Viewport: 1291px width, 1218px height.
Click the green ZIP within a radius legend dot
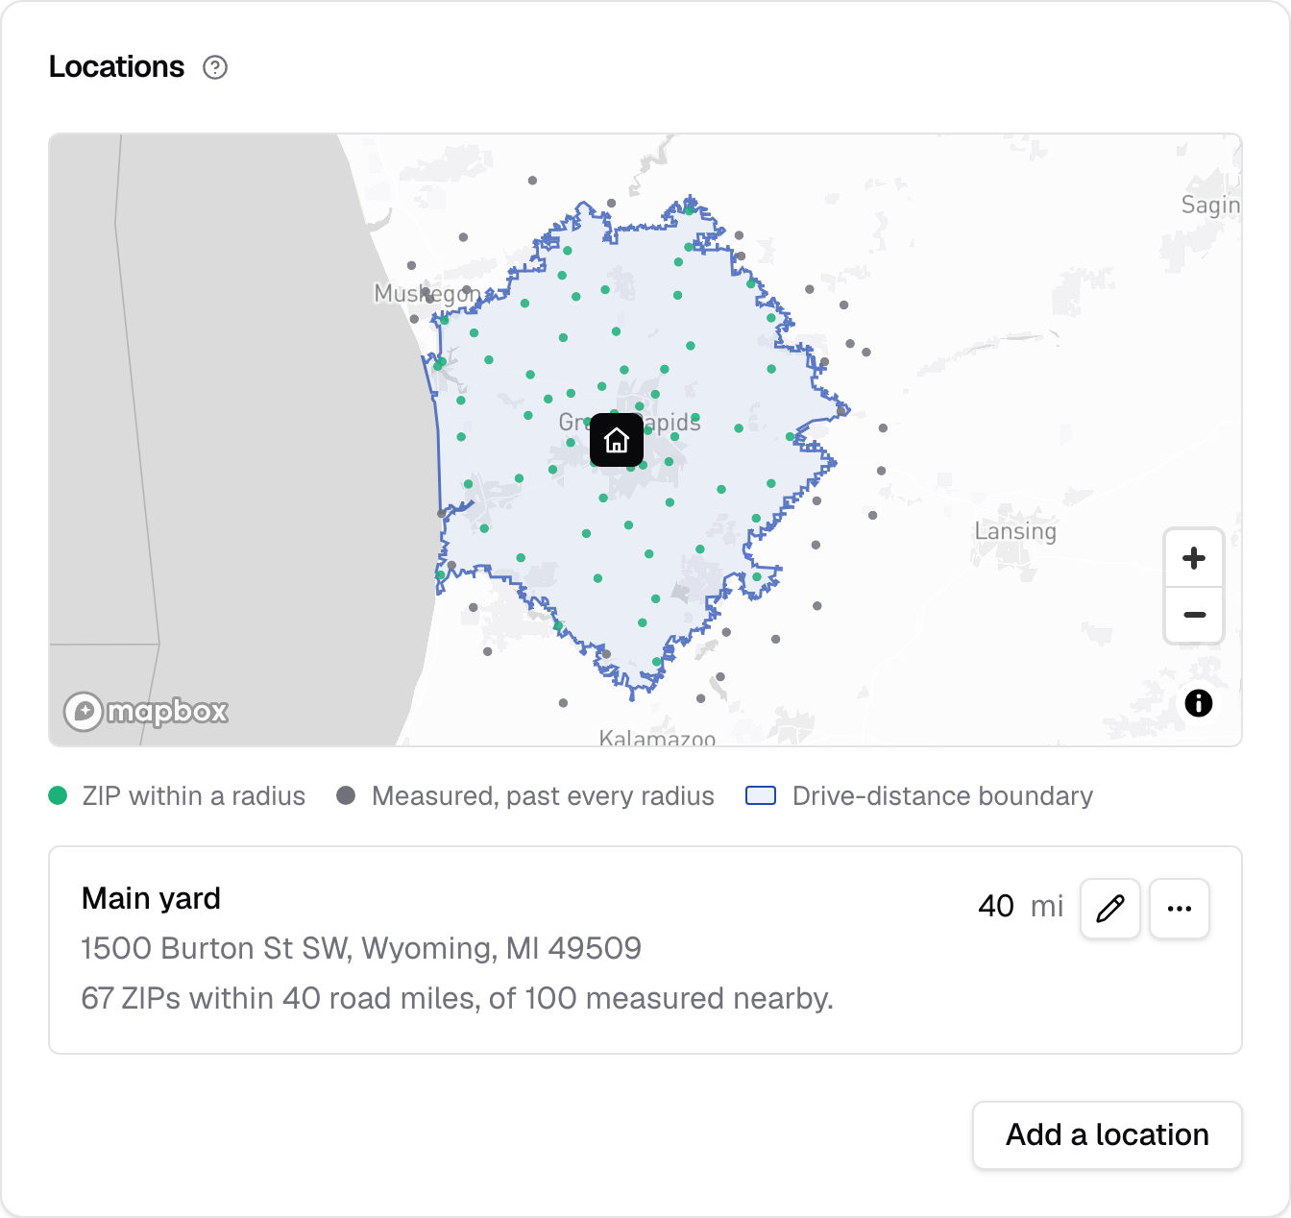58,795
